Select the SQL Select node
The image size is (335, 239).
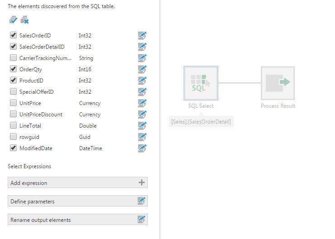[x=201, y=83]
